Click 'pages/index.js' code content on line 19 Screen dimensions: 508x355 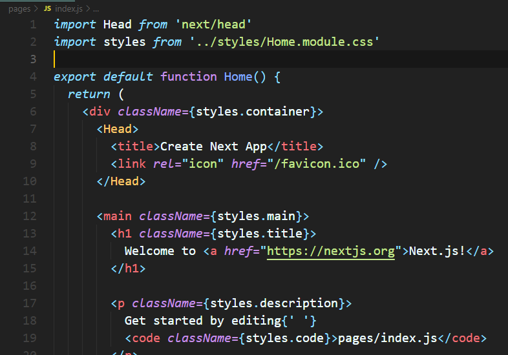coord(388,338)
